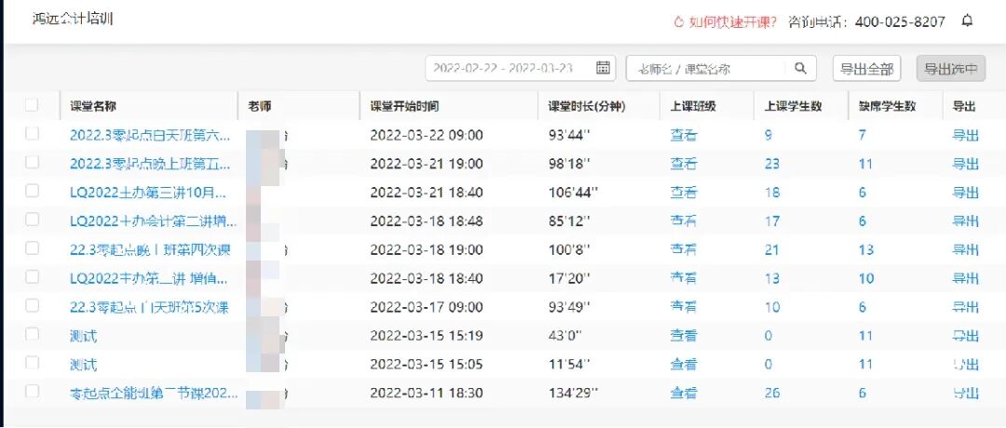The width and height of the screenshot is (1006, 428).
Task: Check the 测试 row starting 15:05
Action: tap(32, 363)
